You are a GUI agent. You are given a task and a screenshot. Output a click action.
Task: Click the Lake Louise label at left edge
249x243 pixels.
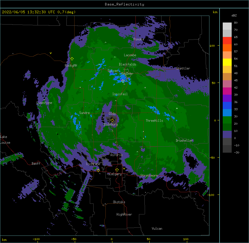pyautogui.click(x=5, y=140)
